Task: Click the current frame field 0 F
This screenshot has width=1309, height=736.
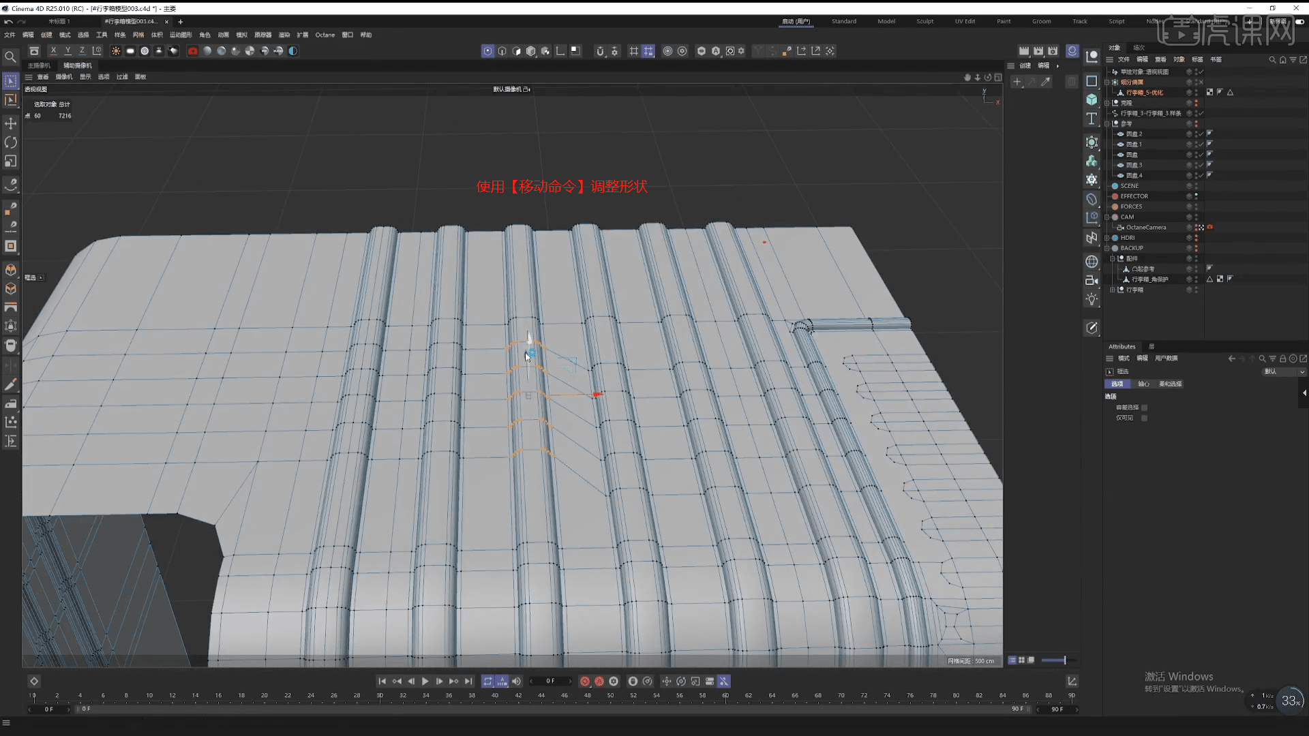Action: 550,681
